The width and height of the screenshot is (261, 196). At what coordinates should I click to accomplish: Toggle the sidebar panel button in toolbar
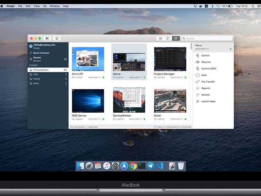(x=48, y=38)
